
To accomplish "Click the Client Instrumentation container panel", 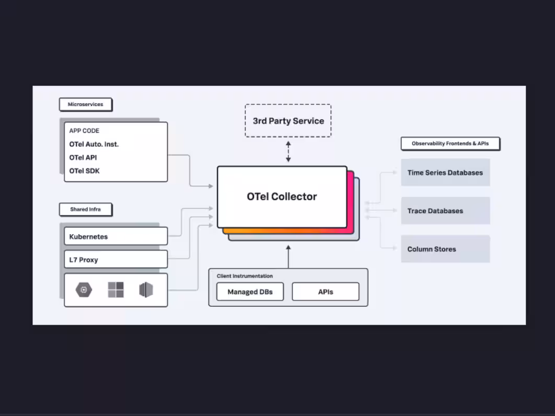I will click(x=288, y=287).
